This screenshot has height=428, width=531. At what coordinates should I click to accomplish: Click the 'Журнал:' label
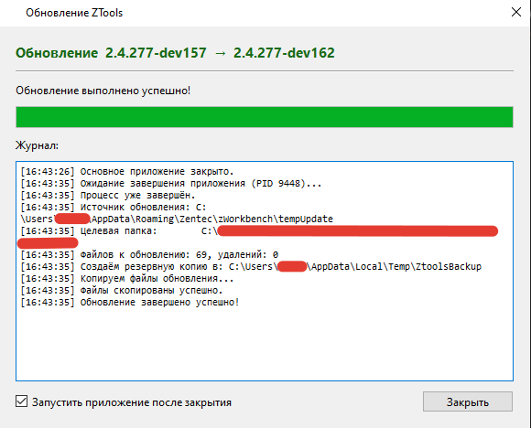[37, 145]
